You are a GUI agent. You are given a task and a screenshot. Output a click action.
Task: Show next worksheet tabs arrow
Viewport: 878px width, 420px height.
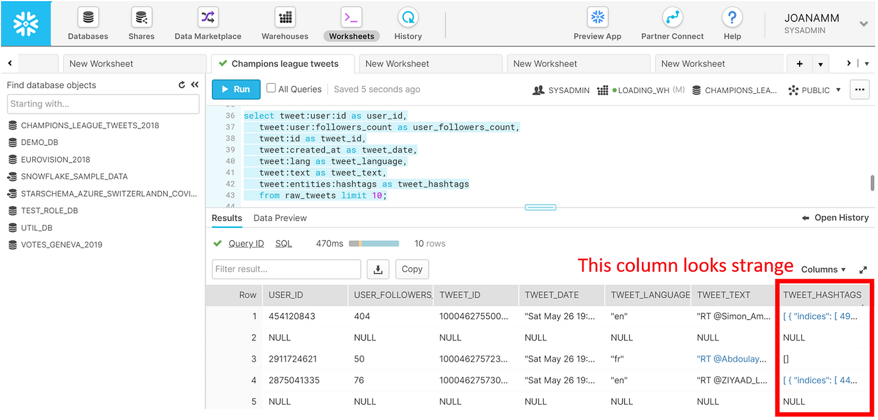(x=849, y=63)
